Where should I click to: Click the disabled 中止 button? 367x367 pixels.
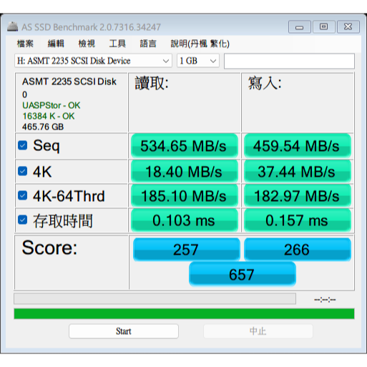click(x=258, y=331)
